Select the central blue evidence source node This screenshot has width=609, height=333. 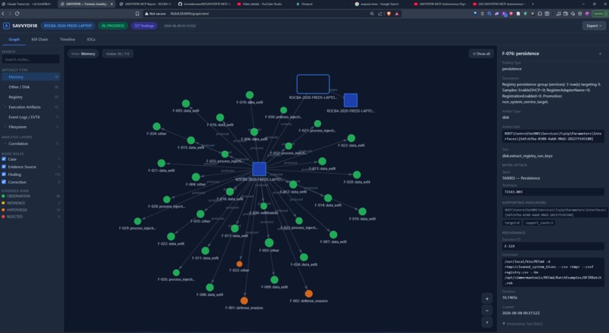coord(259,169)
